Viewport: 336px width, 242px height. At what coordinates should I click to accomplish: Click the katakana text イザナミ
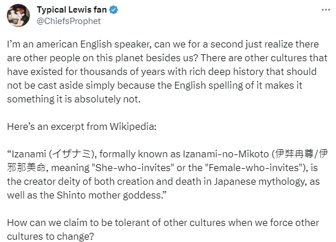(x=72, y=154)
